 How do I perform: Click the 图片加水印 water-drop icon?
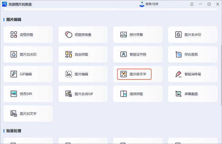(14, 54)
